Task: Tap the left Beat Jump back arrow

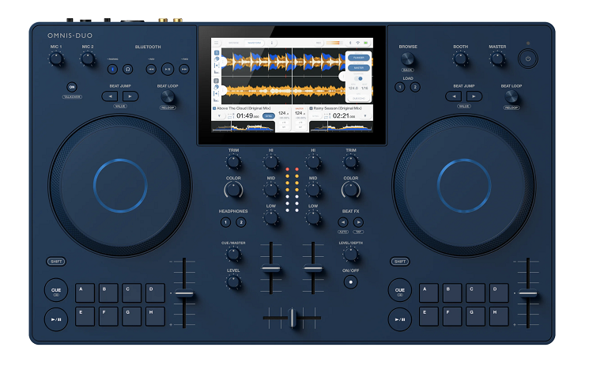Action: click(x=109, y=96)
